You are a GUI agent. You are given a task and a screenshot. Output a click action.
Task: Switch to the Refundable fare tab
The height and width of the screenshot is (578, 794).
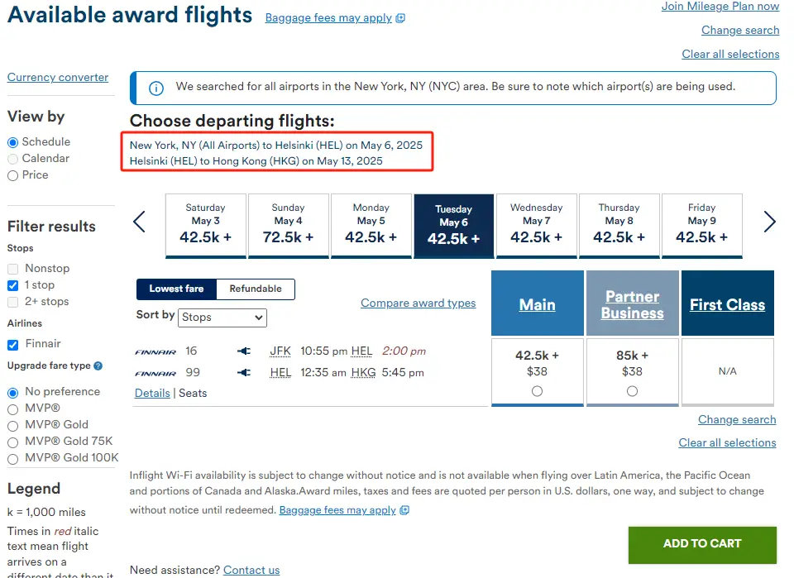[x=255, y=289]
